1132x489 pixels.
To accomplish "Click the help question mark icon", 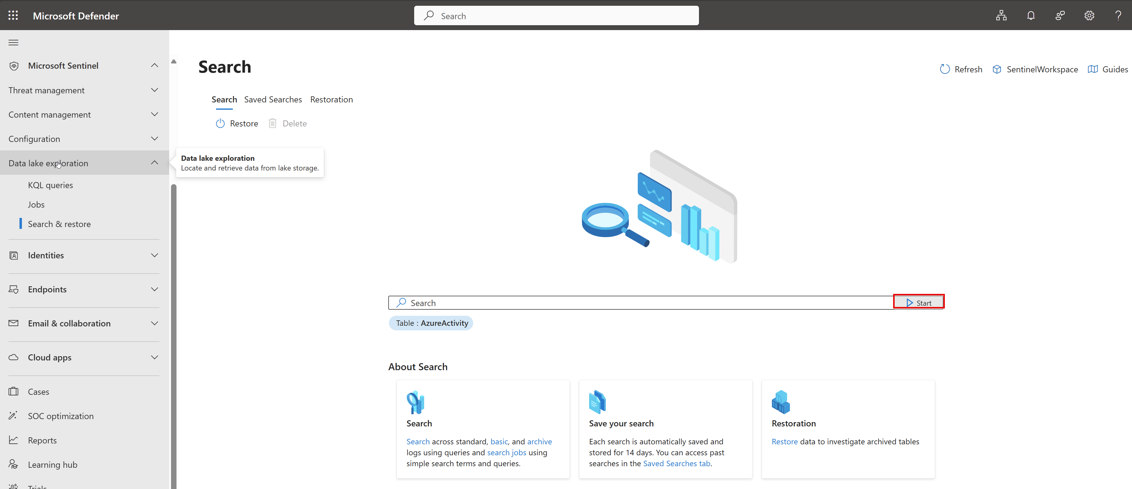I will pos(1118,15).
